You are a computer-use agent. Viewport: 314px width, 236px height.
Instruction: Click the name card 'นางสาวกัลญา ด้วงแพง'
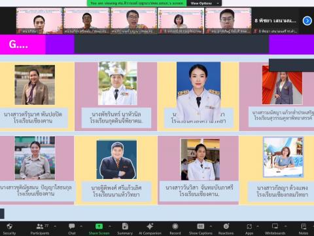point(282,191)
